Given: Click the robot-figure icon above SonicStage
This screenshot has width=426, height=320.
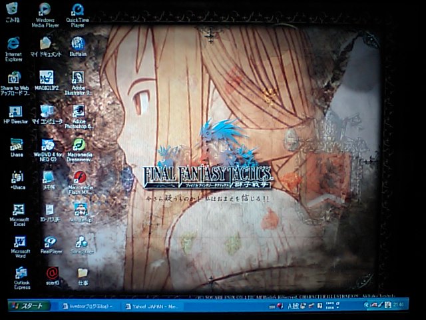Looking at the screenshot, I should [81, 213].
